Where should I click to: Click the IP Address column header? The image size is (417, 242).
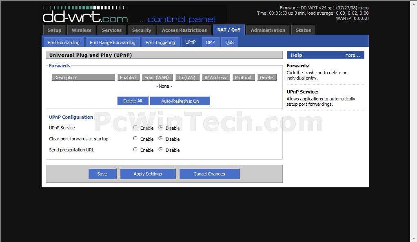point(216,78)
